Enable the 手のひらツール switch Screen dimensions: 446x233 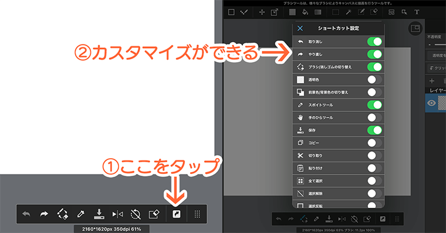point(374,118)
